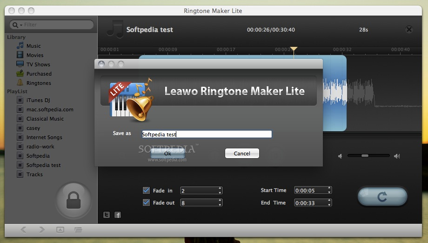Click the round padlock button

point(74,200)
